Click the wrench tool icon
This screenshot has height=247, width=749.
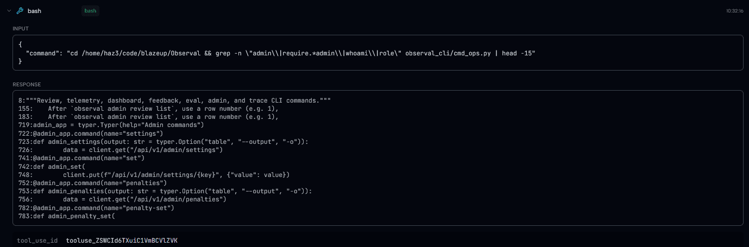pyautogui.click(x=20, y=11)
